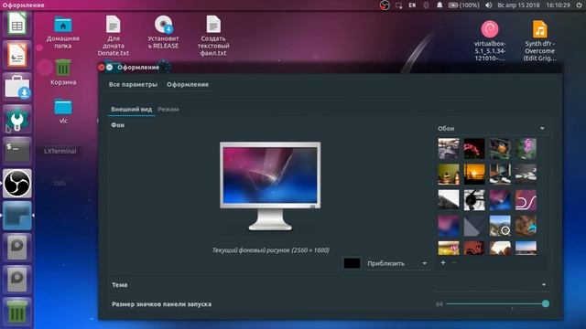The image size is (586, 329).
Task: Open OBS Studio from the launcher
Action: [17, 183]
